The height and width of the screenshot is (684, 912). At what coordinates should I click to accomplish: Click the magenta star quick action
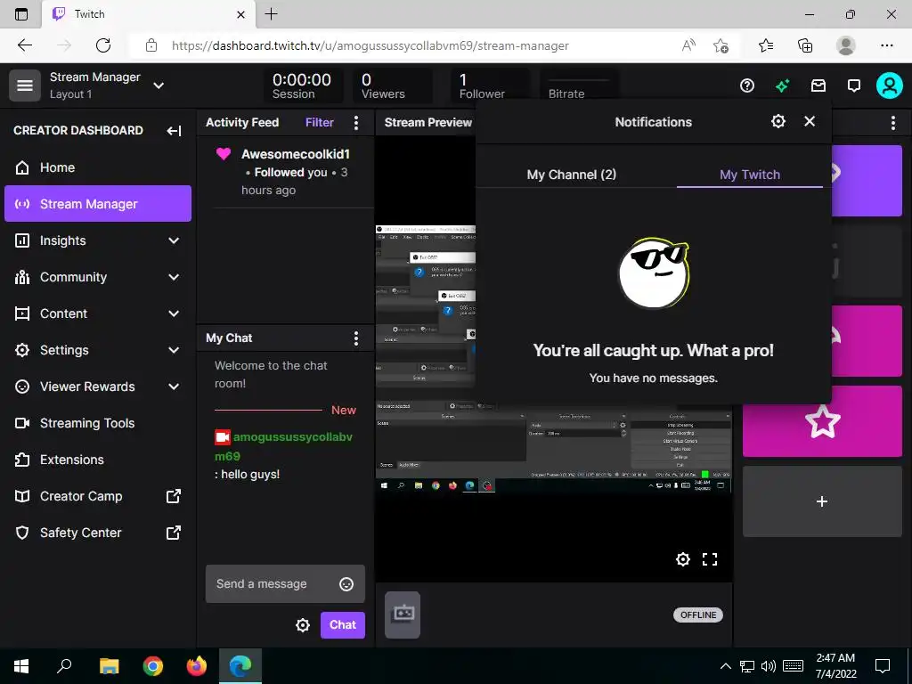822,421
